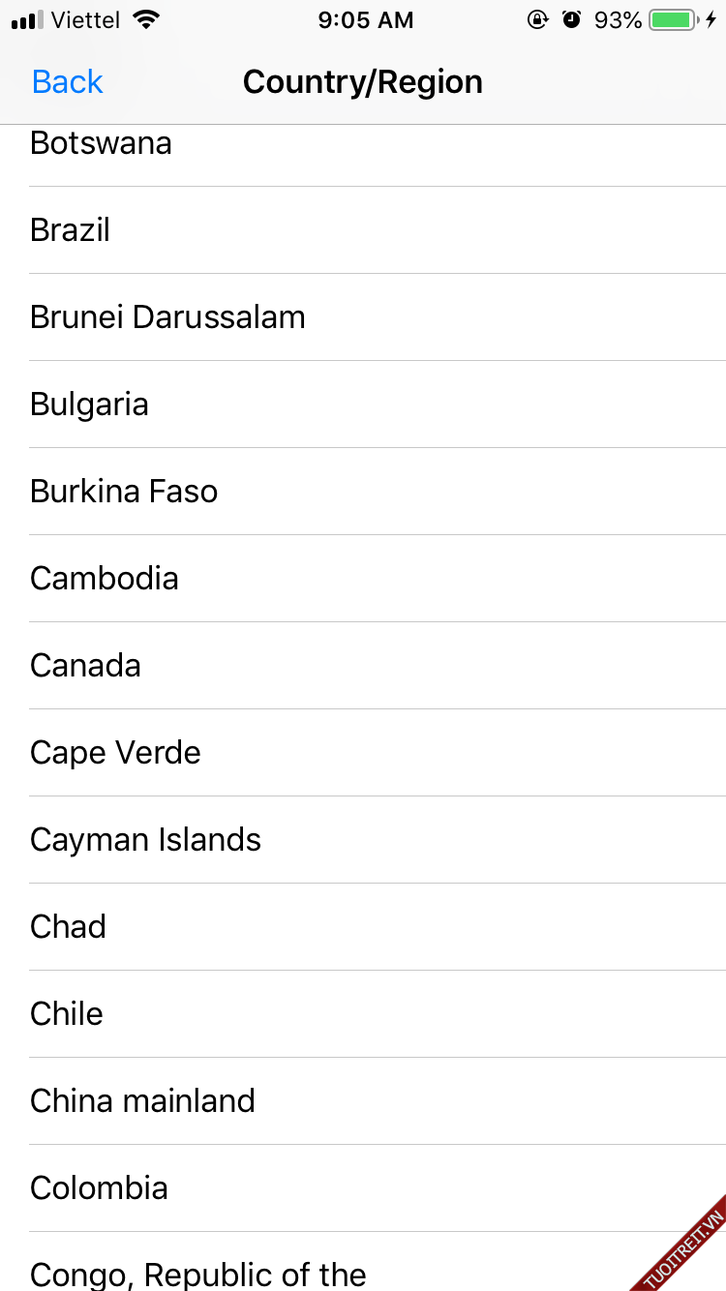Tap the rotation lock status icon
Viewport: 726px width, 1291px height.
coord(537,20)
